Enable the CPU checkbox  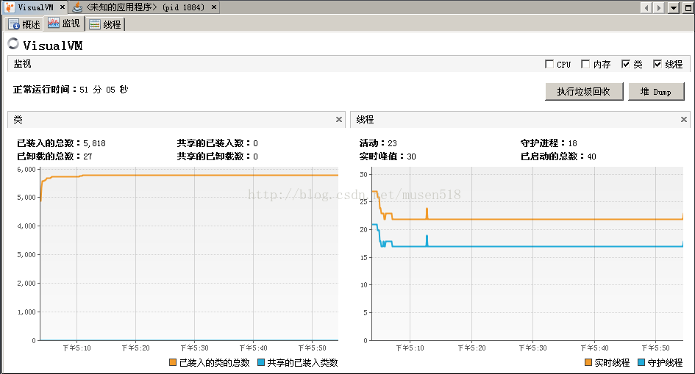click(x=549, y=64)
